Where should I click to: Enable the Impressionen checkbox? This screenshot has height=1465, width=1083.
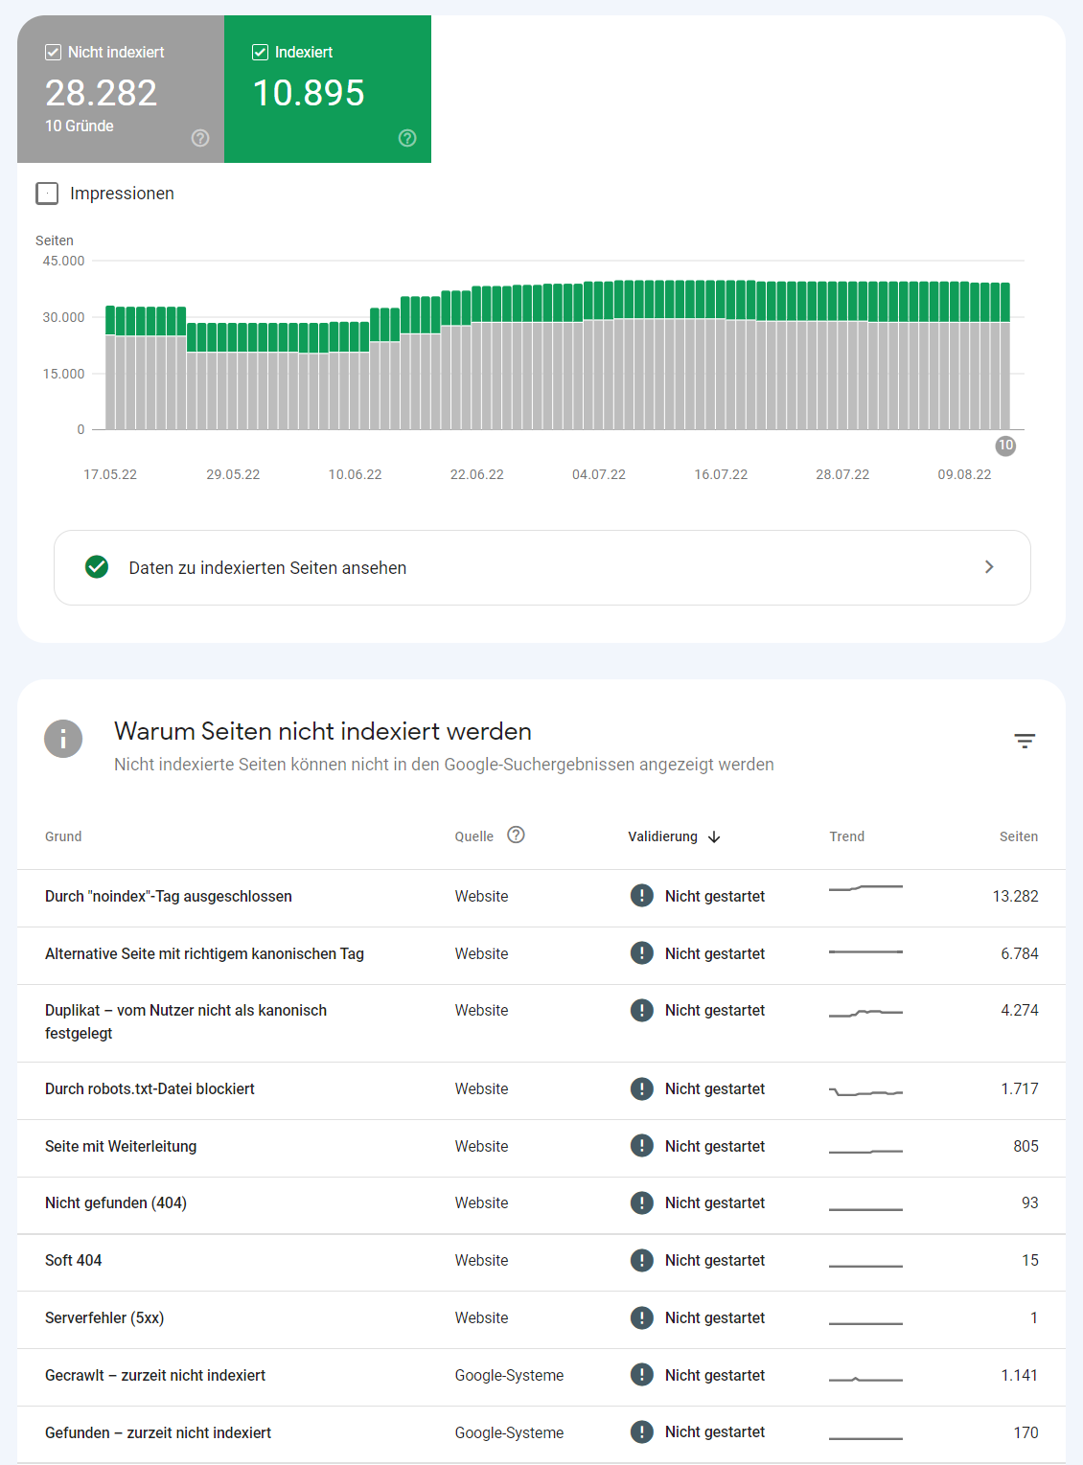coord(47,193)
